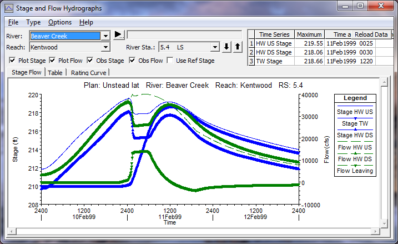398x244 pixels.
Task: Switch to the Rating Curve tab
Action: [x=88, y=72]
